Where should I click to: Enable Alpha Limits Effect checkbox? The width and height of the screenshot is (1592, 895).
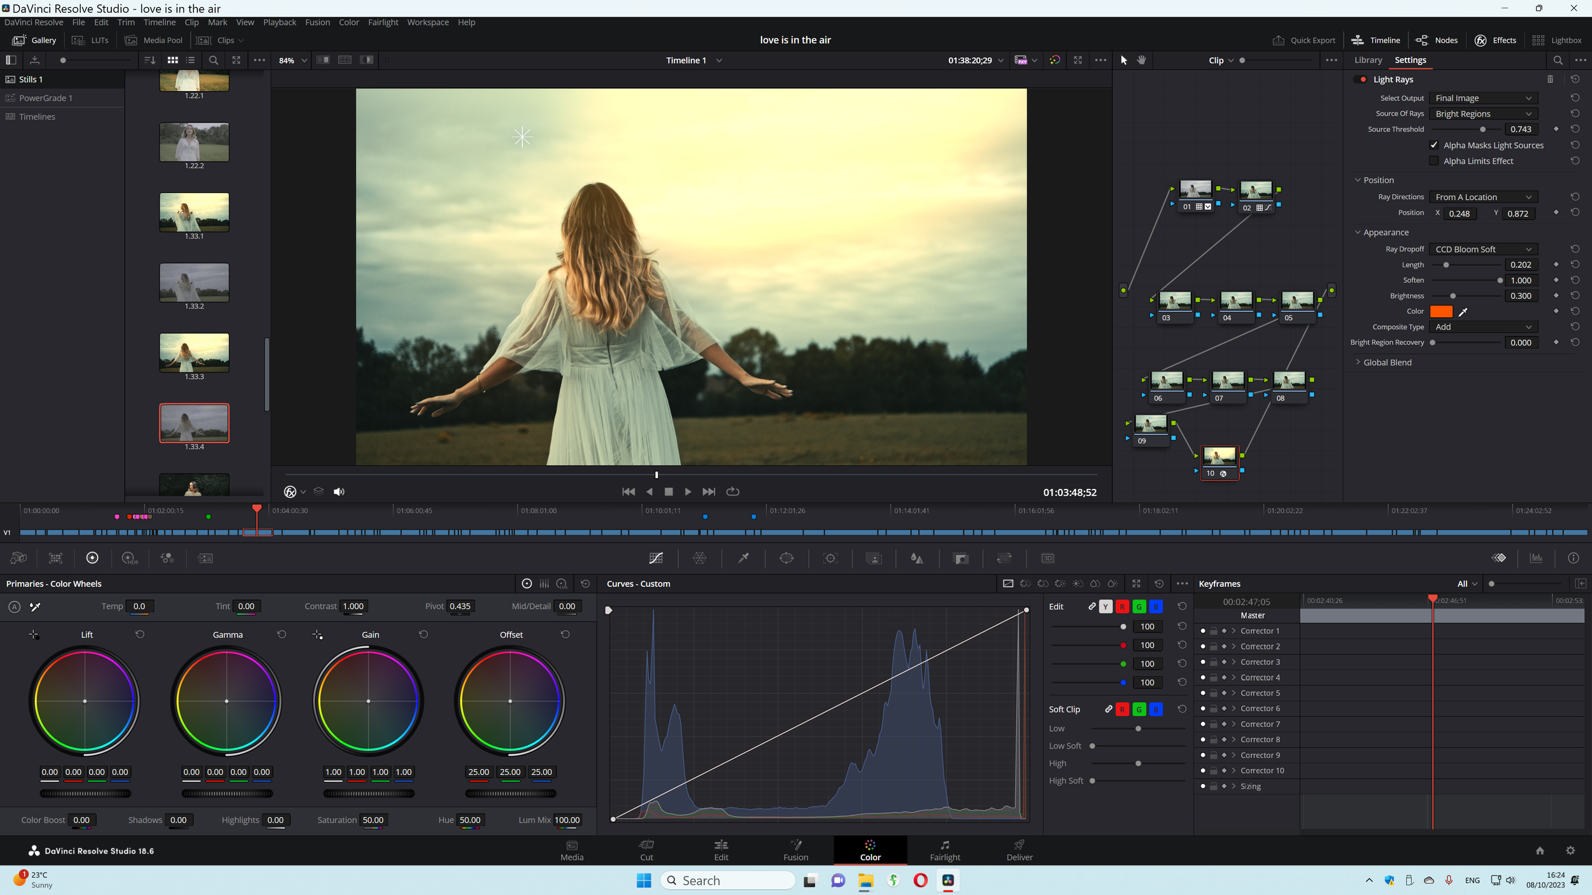click(x=1434, y=161)
